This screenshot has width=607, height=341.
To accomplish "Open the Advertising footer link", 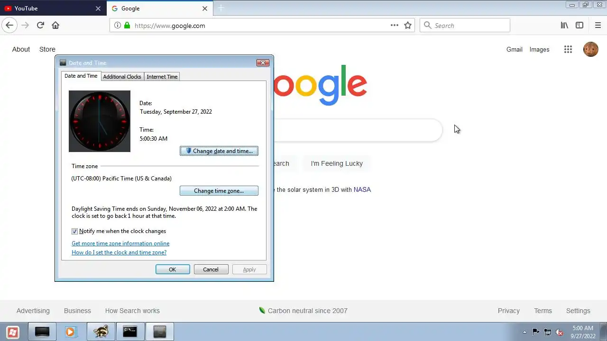I will pyautogui.click(x=33, y=311).
